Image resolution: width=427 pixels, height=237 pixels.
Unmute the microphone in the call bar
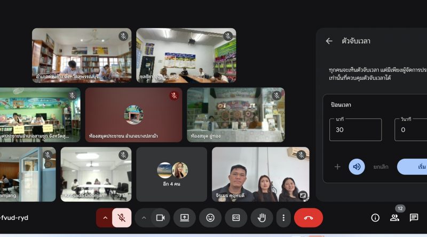pyautogui.click(x=122, y=217)
